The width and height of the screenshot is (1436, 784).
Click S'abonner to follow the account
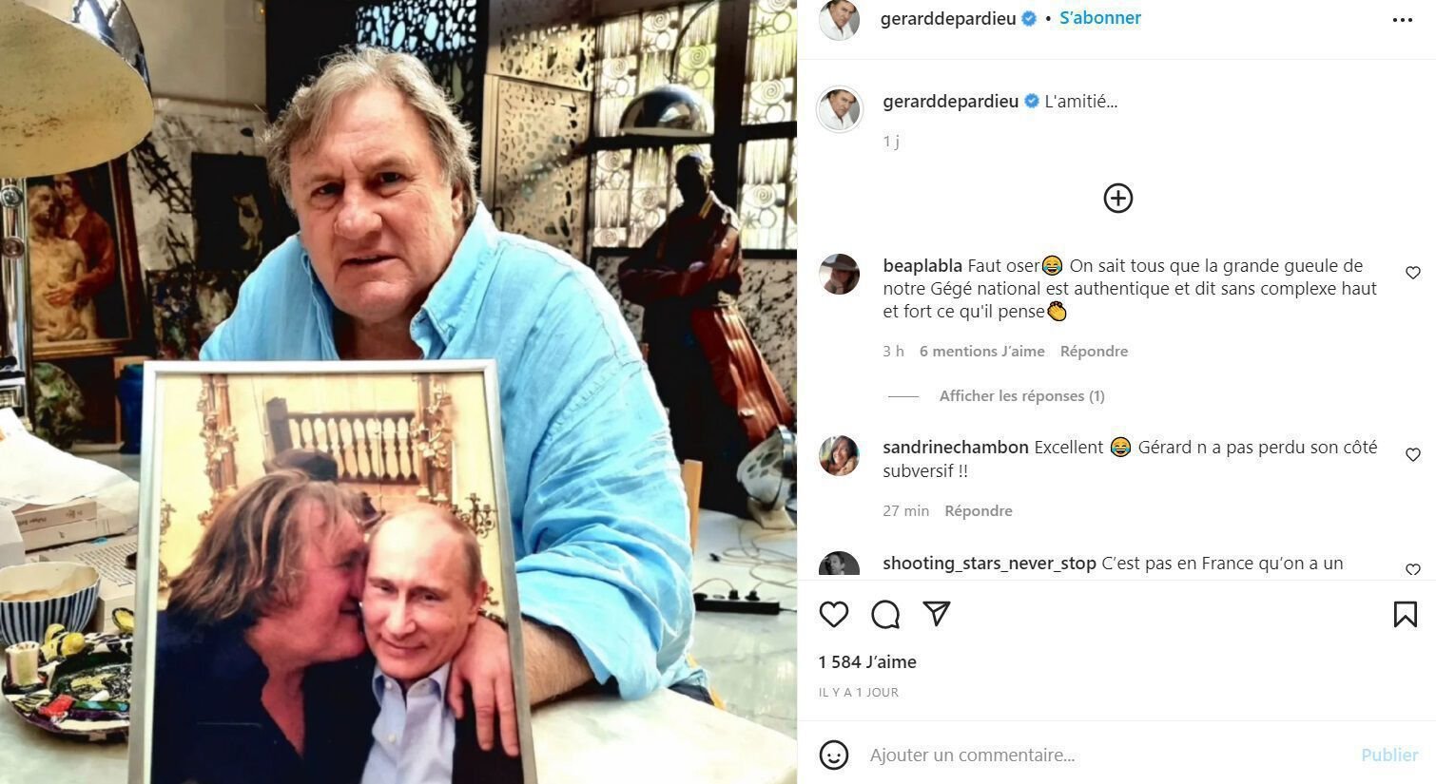[1100, 18]
